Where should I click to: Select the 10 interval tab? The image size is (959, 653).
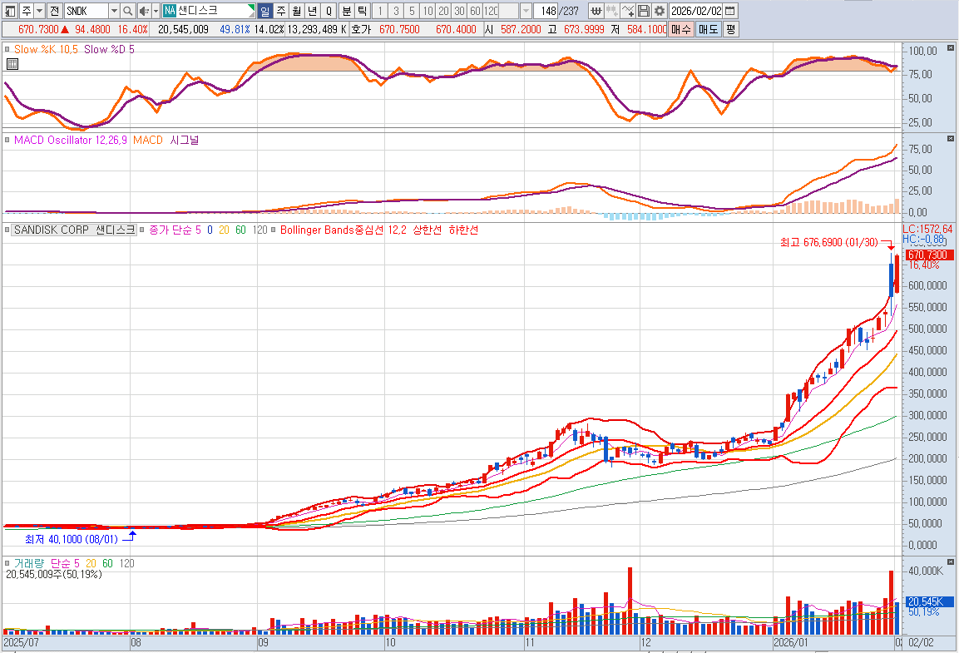(x=427, y=11)
